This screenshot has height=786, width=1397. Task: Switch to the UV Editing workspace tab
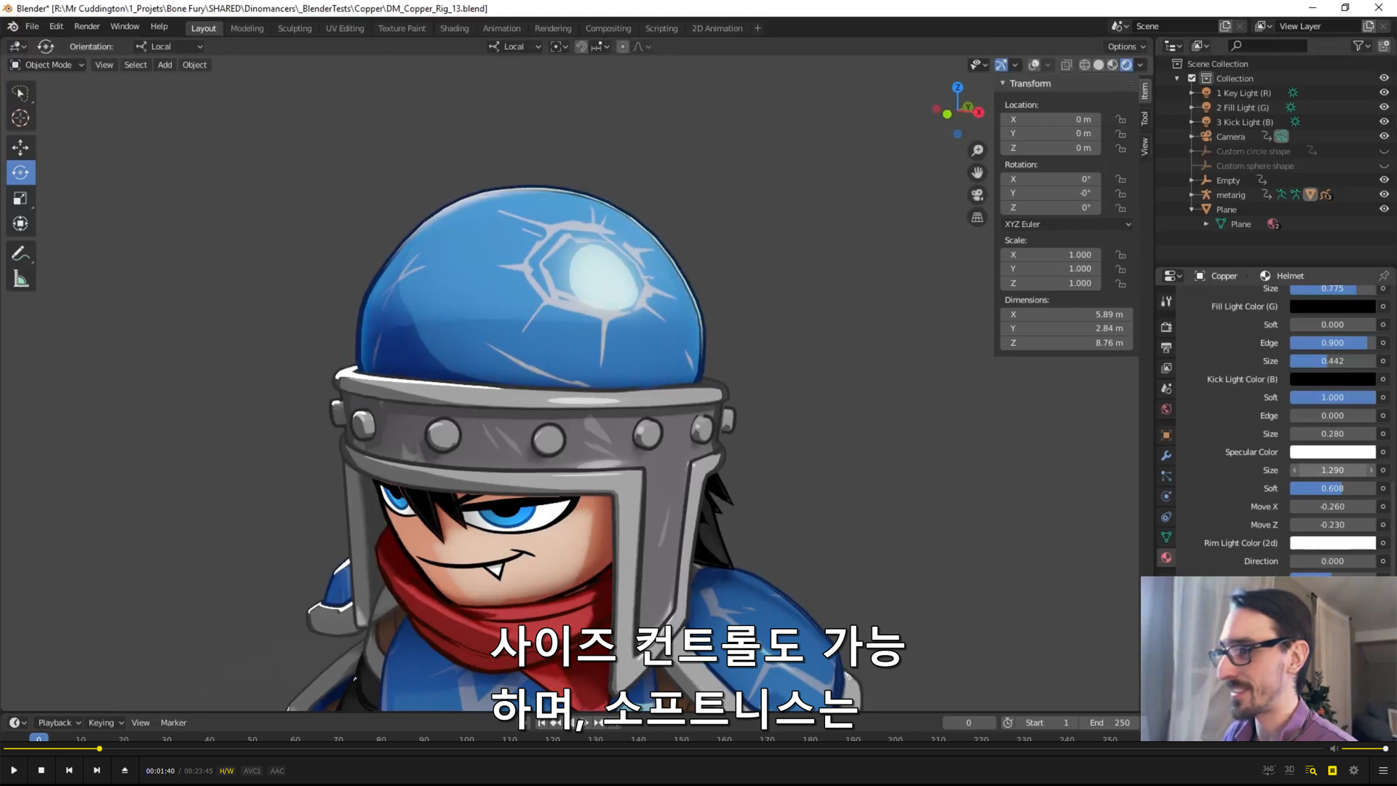345,28
